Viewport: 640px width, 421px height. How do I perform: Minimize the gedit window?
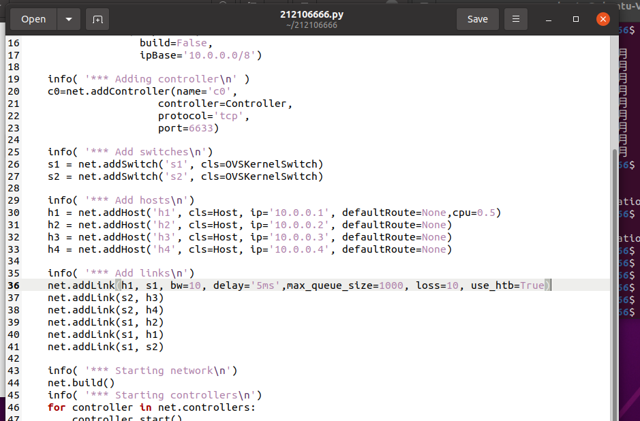point(549,19)
